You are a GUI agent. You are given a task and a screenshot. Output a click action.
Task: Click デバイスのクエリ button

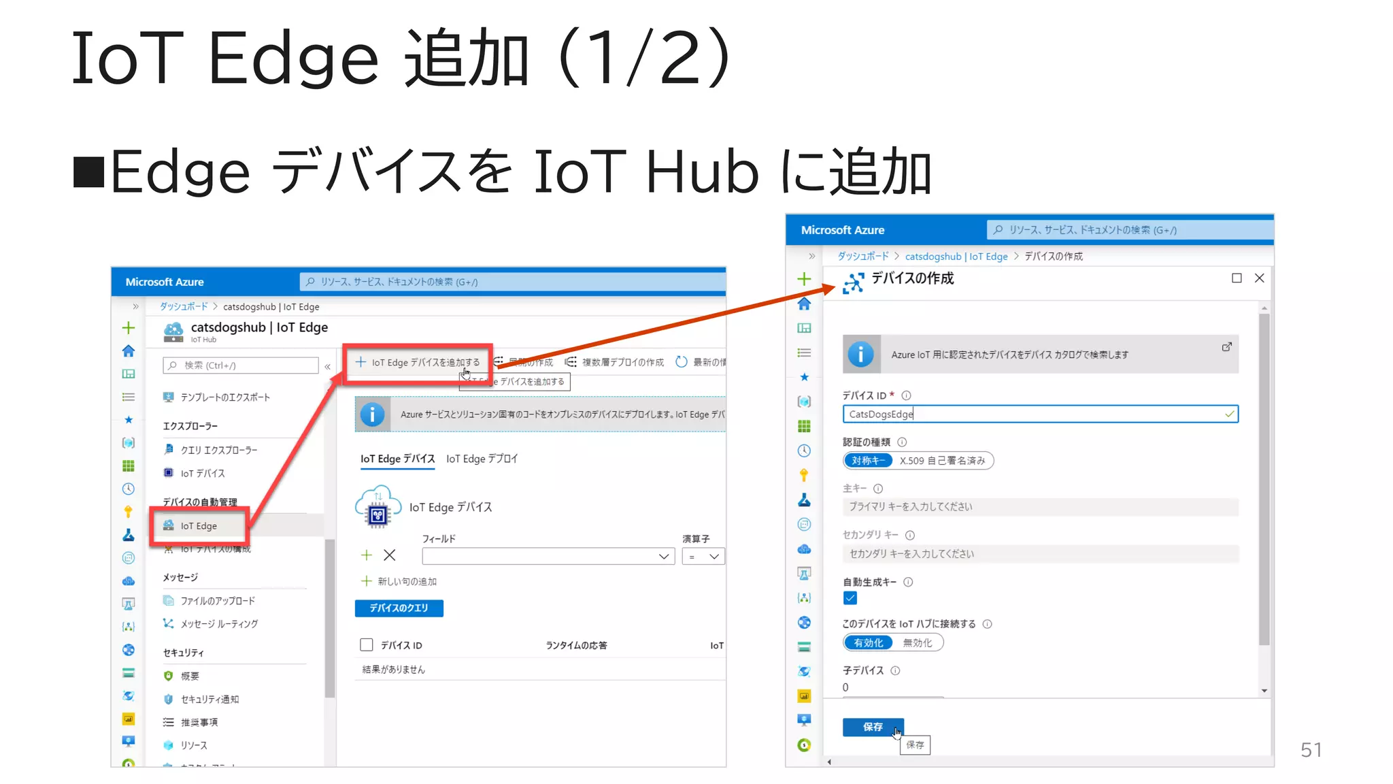click(x=399, y=608)
